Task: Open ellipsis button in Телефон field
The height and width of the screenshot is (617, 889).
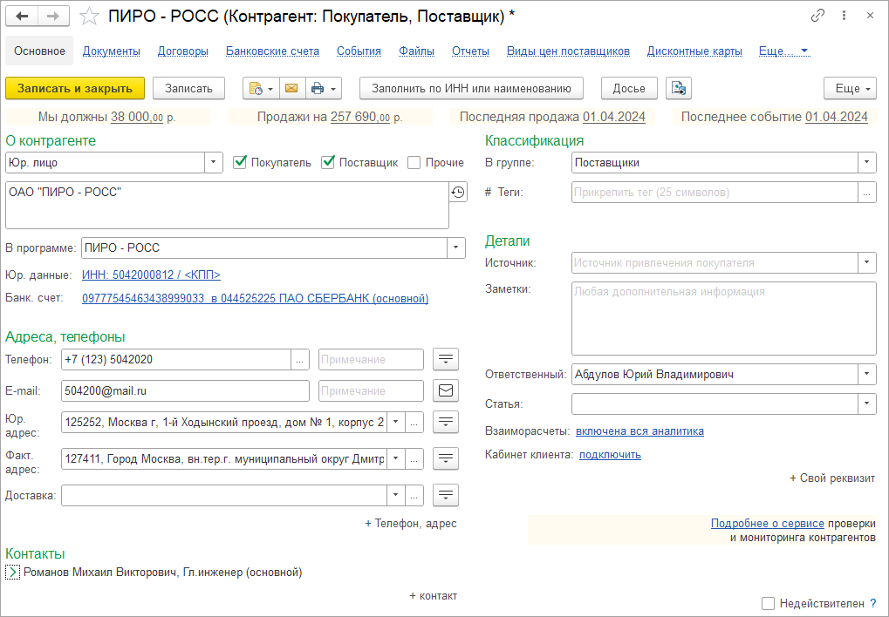Action: [x=300, y=360]
